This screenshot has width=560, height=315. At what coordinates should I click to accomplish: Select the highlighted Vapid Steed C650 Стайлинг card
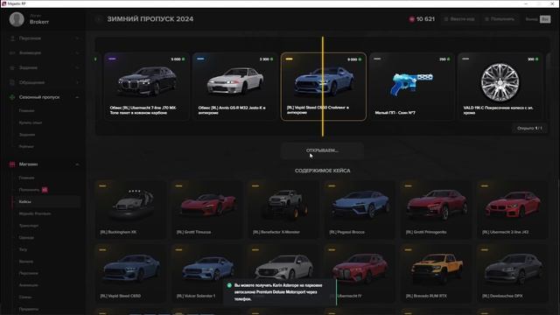(x=324, y=87)
